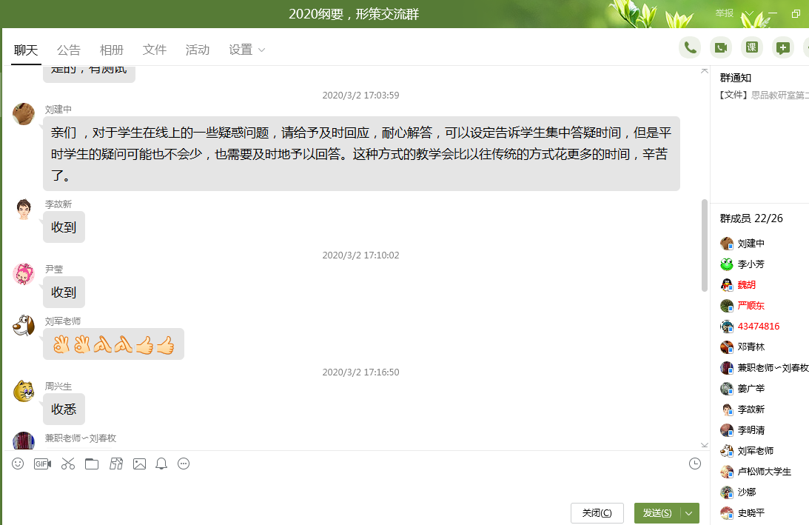Viewport: 809px width, 525px height.
Task: Expand the send options arrow beside 发送
Action: click(x=690, y=513)
